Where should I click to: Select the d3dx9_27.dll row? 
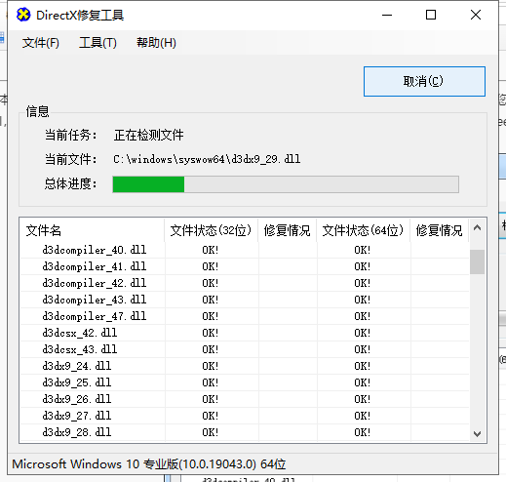pos(245,416)
